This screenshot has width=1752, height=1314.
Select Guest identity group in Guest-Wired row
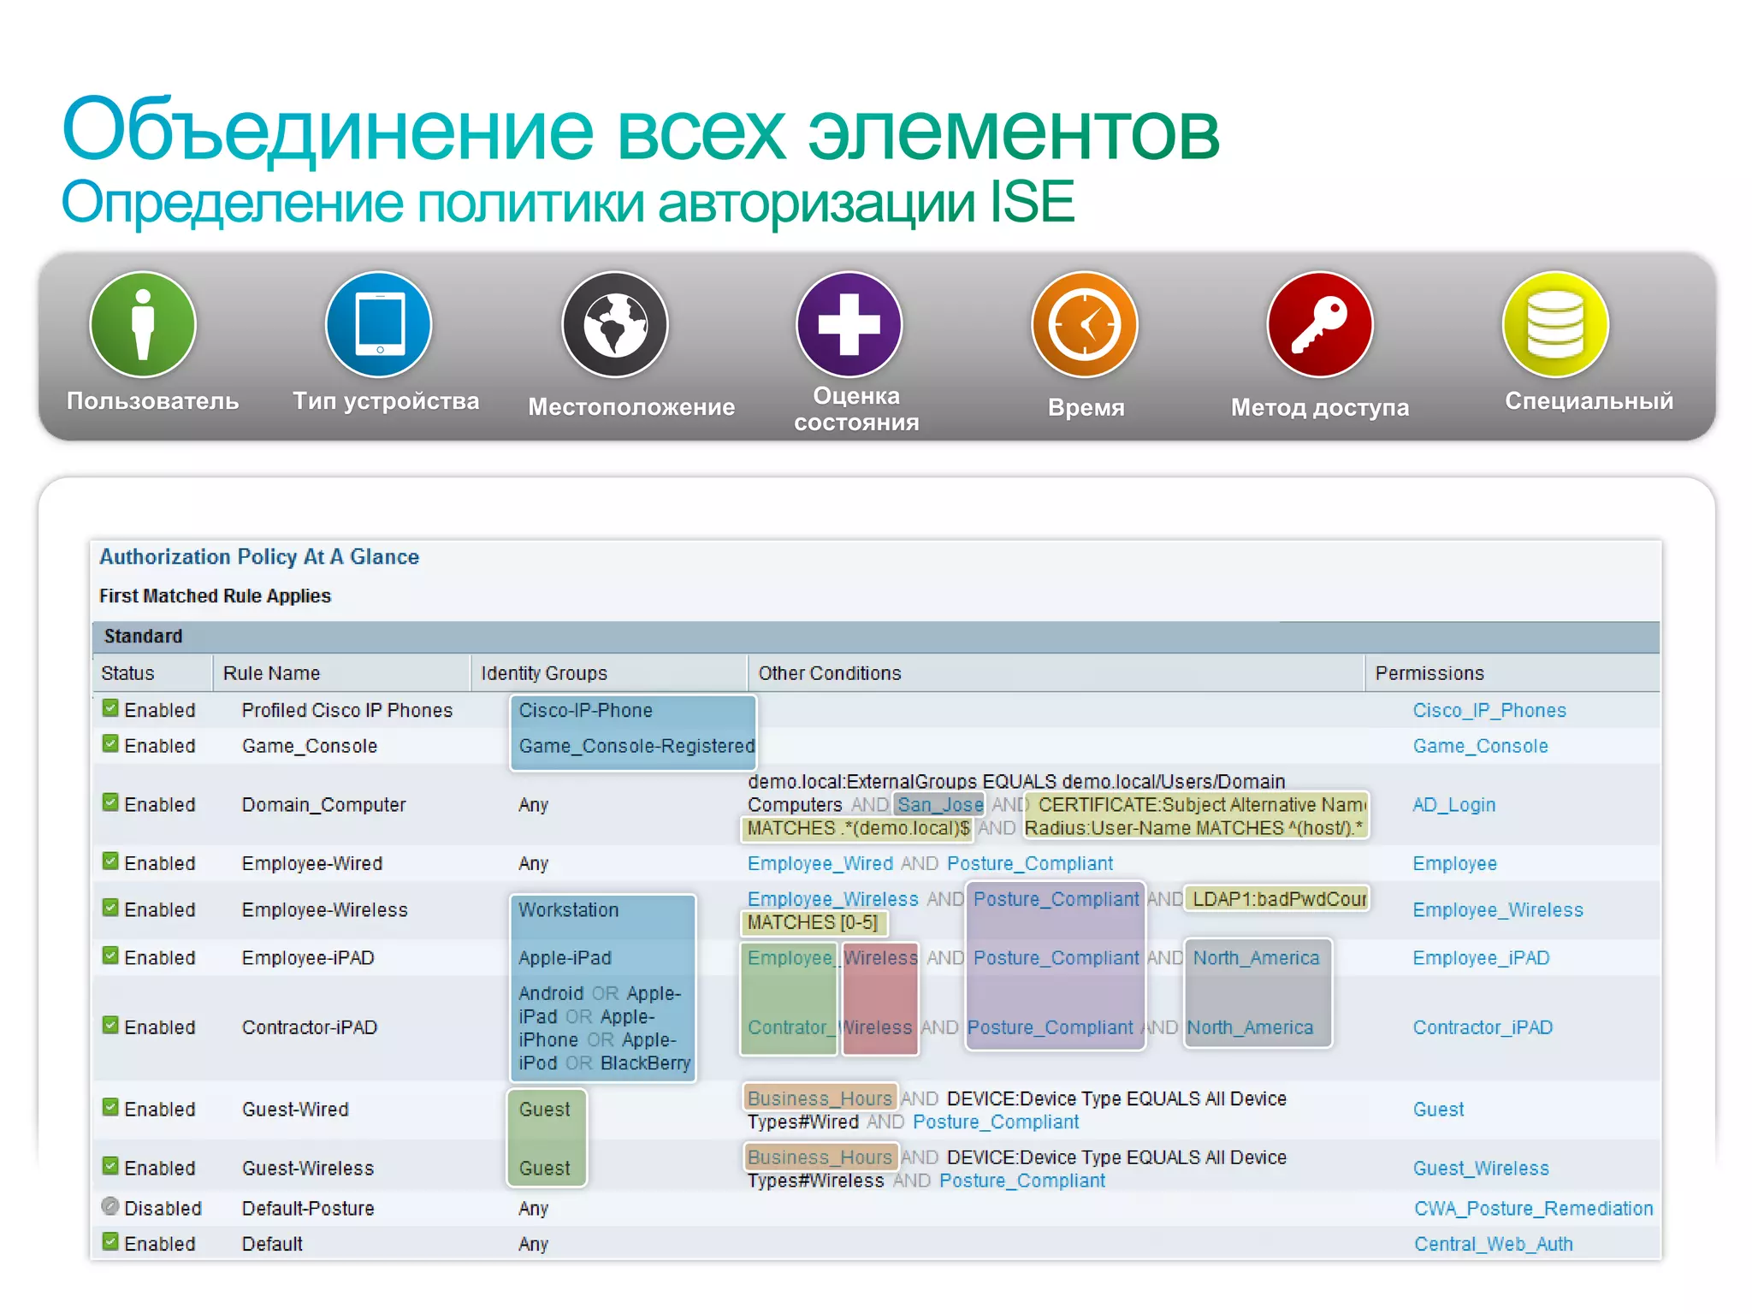[544, 1110]
